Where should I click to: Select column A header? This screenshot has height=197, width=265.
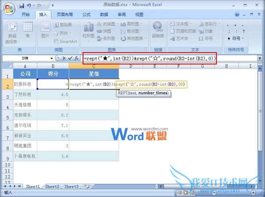click(x=25, y=66)
